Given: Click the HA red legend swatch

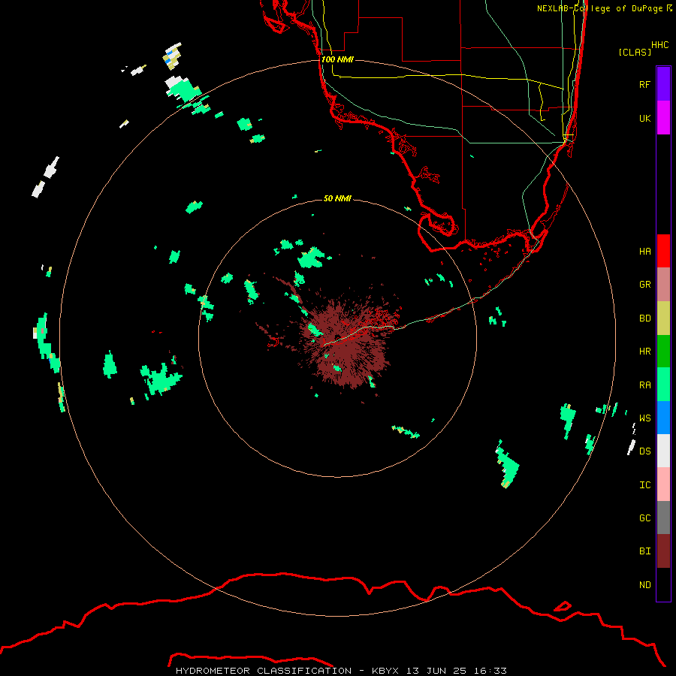Looking at the screenshot, I should (x=663, y=251).
